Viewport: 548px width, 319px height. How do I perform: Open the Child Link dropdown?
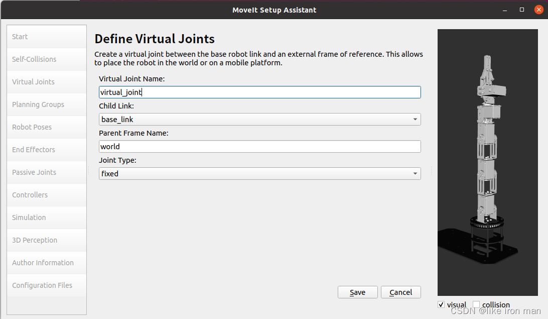pos(259,119)
